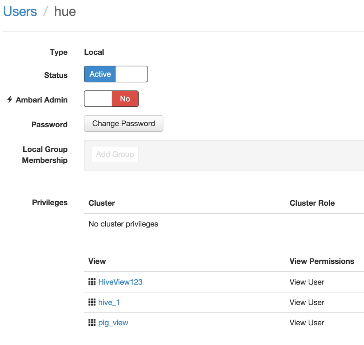The height and width of the screenshot is (345, 364).
Task: Click the grid icon beside pig_view
Action: tap(92, 323)
